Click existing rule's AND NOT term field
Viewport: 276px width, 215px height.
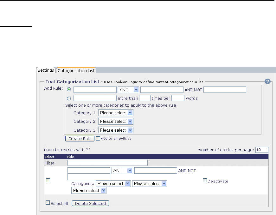(89, 177)
